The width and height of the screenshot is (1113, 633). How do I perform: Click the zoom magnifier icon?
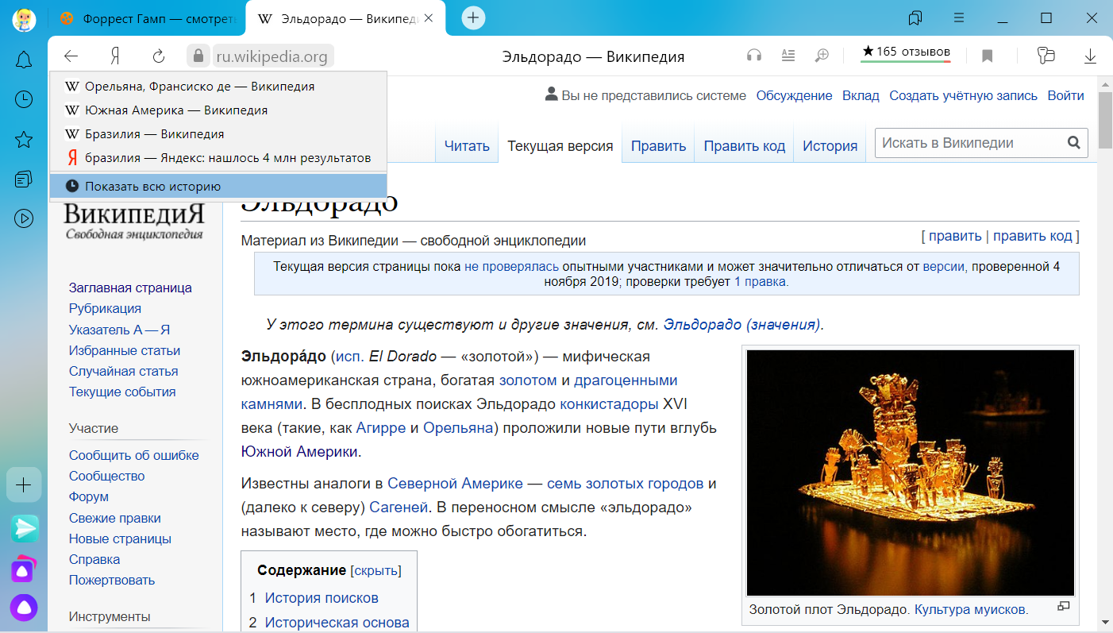point(822,56)
